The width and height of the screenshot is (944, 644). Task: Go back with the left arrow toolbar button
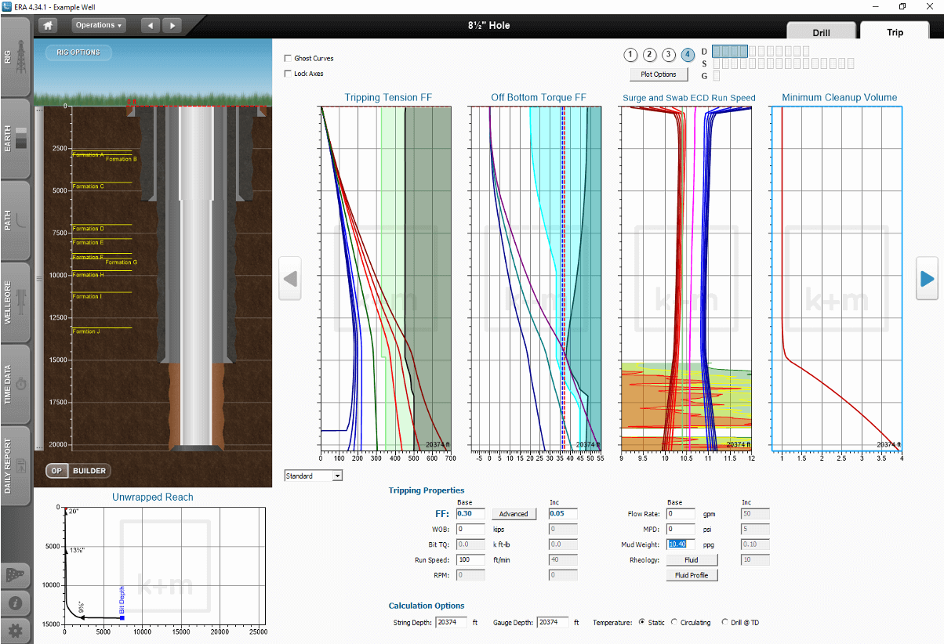coord(151,25)
